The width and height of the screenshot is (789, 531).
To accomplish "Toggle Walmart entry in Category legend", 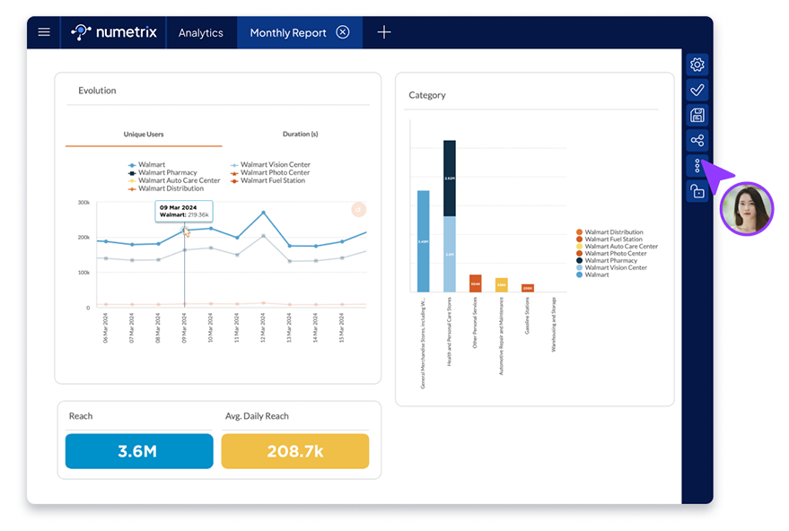I will coord(592,274).
